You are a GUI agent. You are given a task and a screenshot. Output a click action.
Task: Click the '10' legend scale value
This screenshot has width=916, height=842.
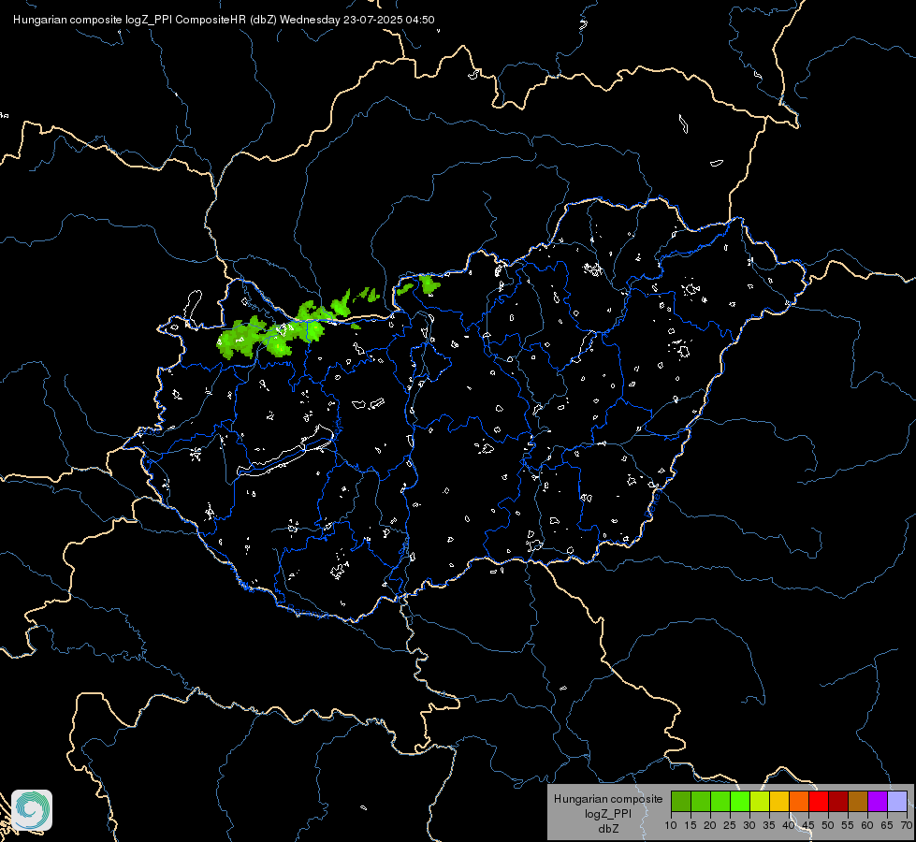point(671,825)
